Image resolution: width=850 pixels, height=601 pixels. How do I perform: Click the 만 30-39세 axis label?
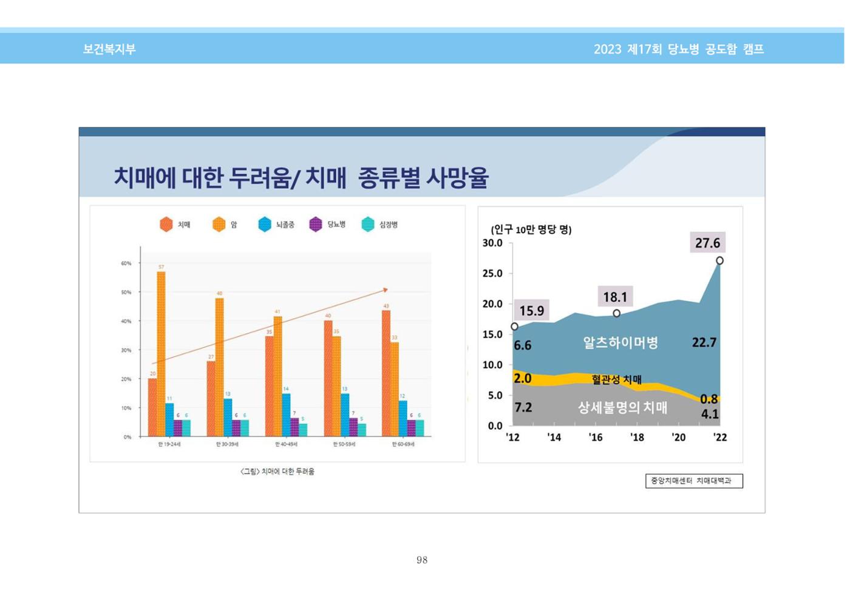coord(228,444)
